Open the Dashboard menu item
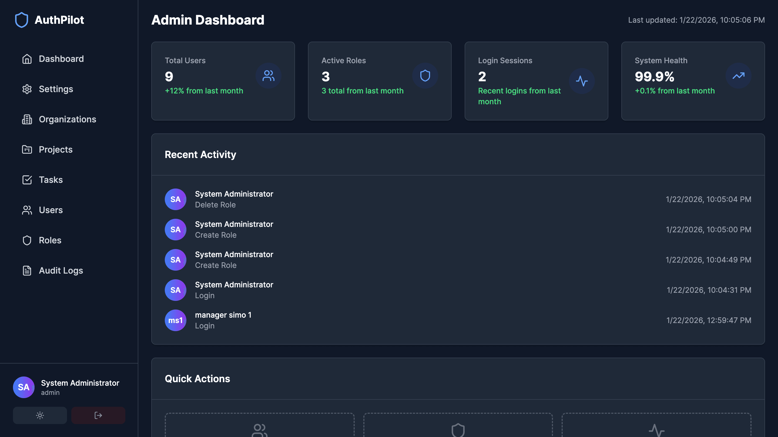Image resolution: width=778 pixels, height=437 pixels. tap(61, 59)
